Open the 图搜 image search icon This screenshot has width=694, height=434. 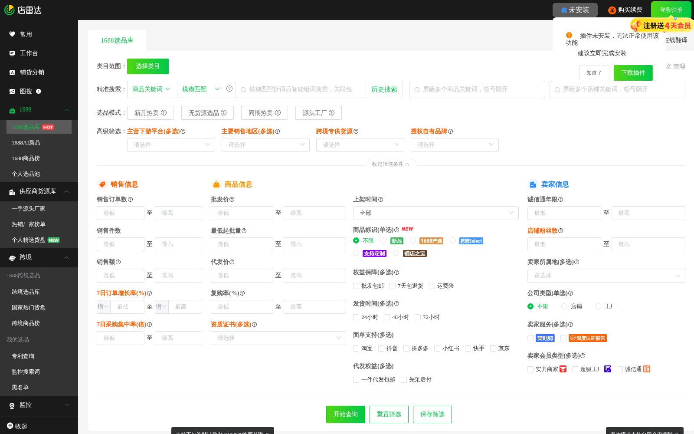click(12, 92)
